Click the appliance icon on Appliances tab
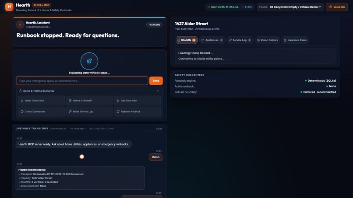Image resolution: width=353 pixels, height=198 pixels. click(x=203, y=40)
